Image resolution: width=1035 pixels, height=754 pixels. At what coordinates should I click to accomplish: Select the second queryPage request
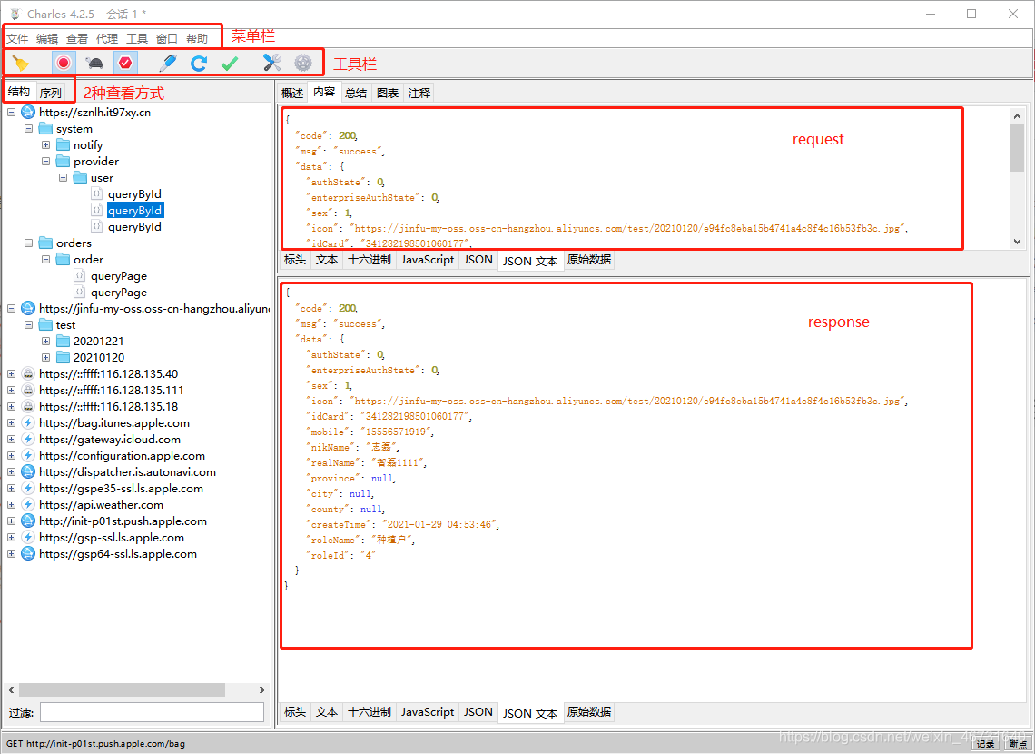click(119, 293)
